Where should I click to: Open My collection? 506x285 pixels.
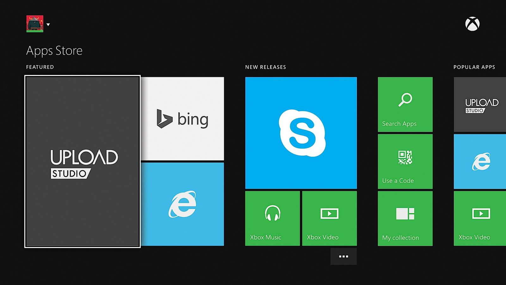pos(405,218)
